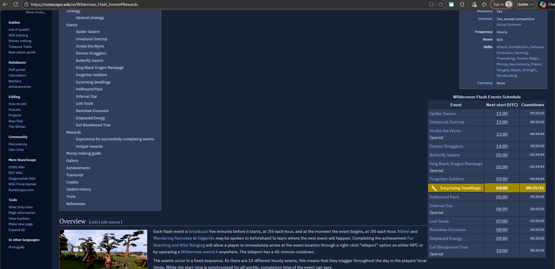The height and width of the screenshot is (269, 555).
Task: Expand all sidebar sections via Expand all
Action: click(17, 230)
